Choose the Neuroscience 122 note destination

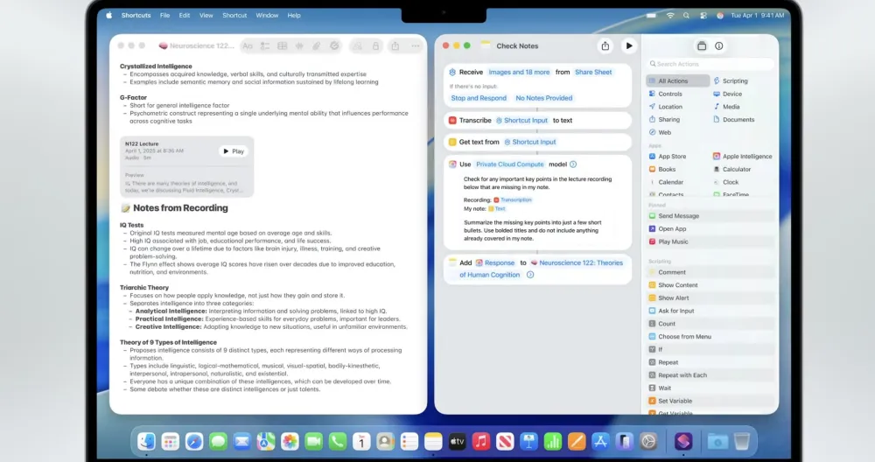click(x=542, y=269)
